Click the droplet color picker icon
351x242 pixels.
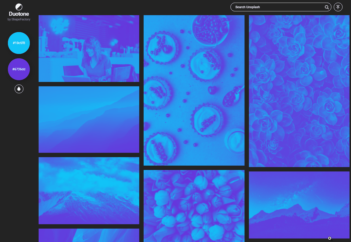[19, 89]
